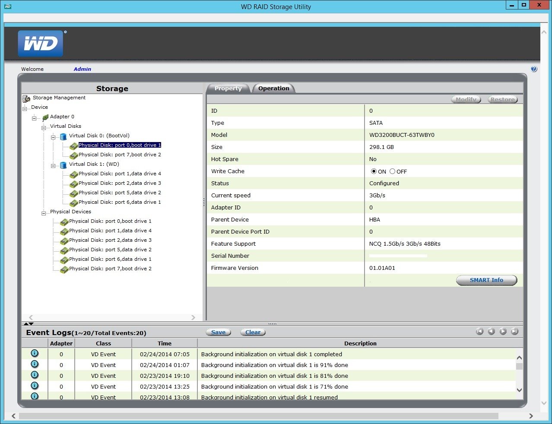Click the window scrollbar up arrow

(544, 32)
